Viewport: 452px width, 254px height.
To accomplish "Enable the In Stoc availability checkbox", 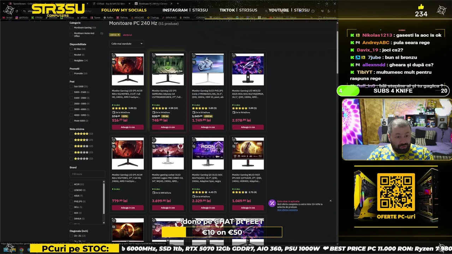I will (71, 49).
